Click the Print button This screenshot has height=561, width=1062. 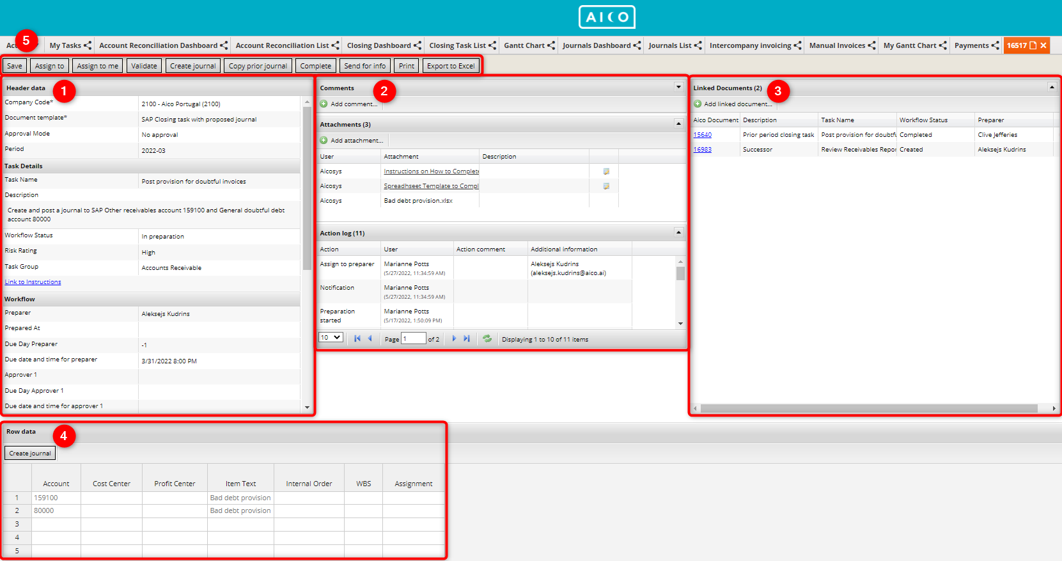pyautogui.click(x=407, y=66)
